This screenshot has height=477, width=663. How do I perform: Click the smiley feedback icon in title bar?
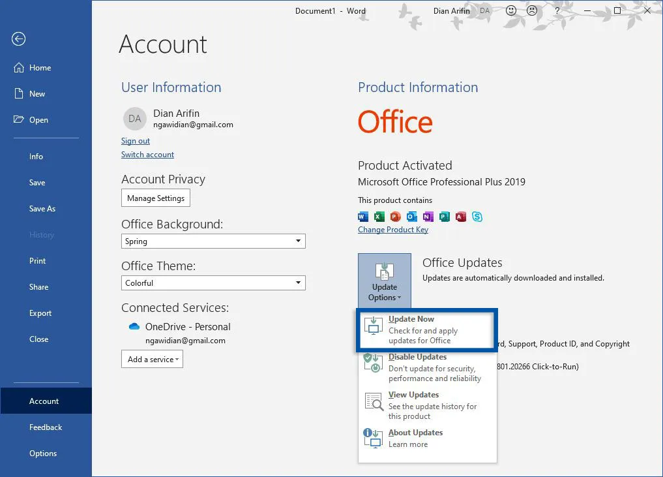pyautogui.click(x=511, y=10)
